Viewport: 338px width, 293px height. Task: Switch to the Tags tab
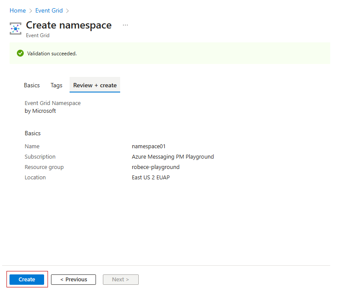tap(57, 86)
